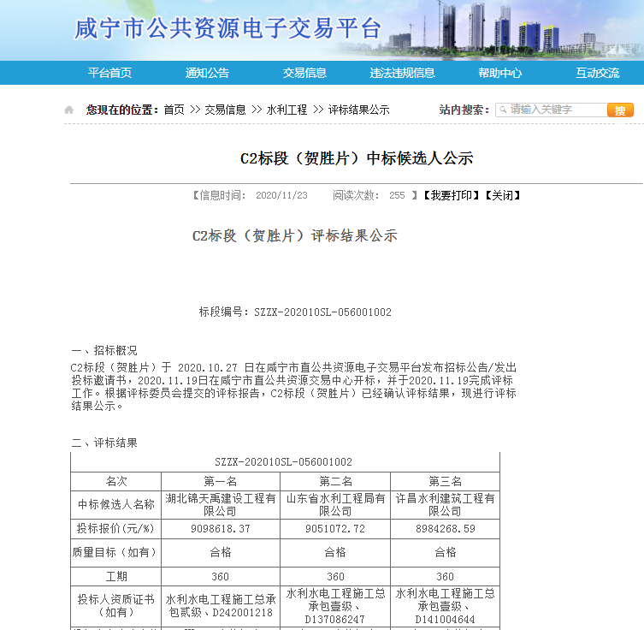Click the first-place bidder 湖北锦天禹建设工程有限公司 cell

pos(221,504)
